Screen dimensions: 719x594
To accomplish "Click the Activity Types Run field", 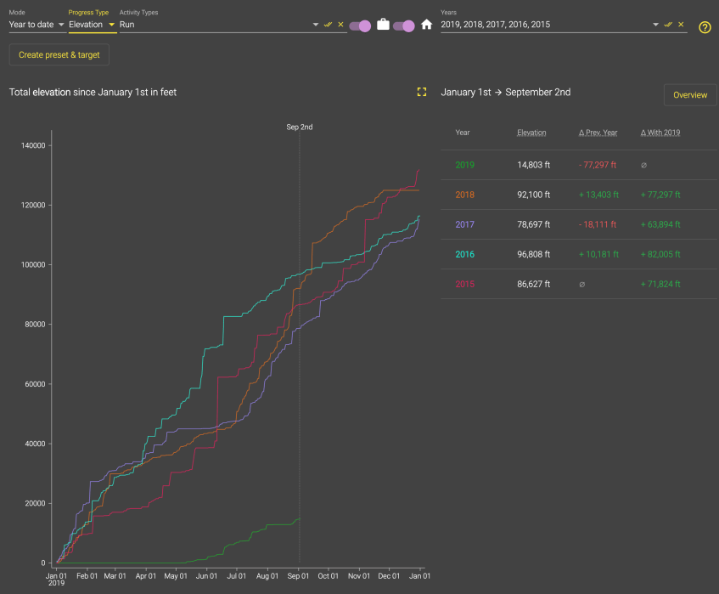I will click(212, 25).
